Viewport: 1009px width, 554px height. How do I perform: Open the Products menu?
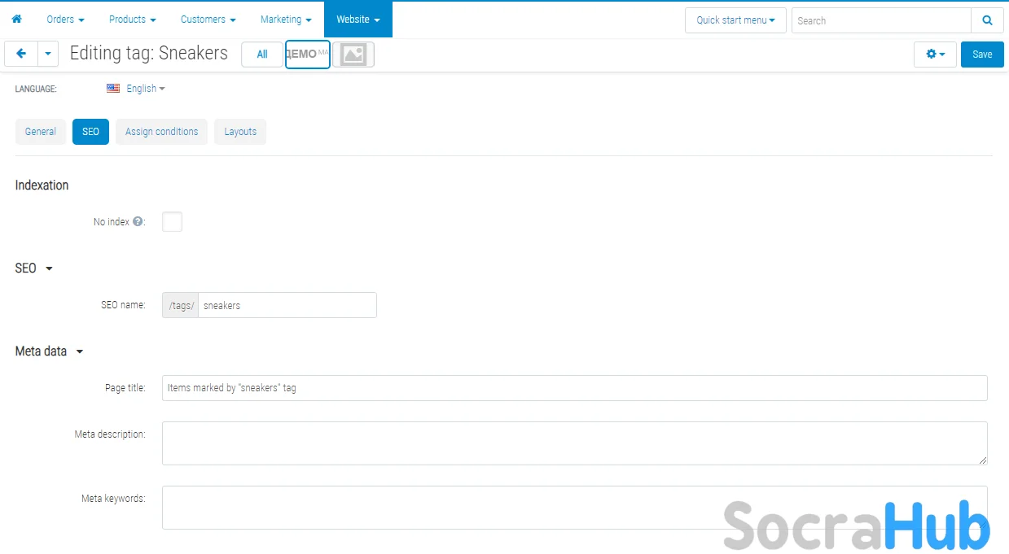[x=132, y=19]
